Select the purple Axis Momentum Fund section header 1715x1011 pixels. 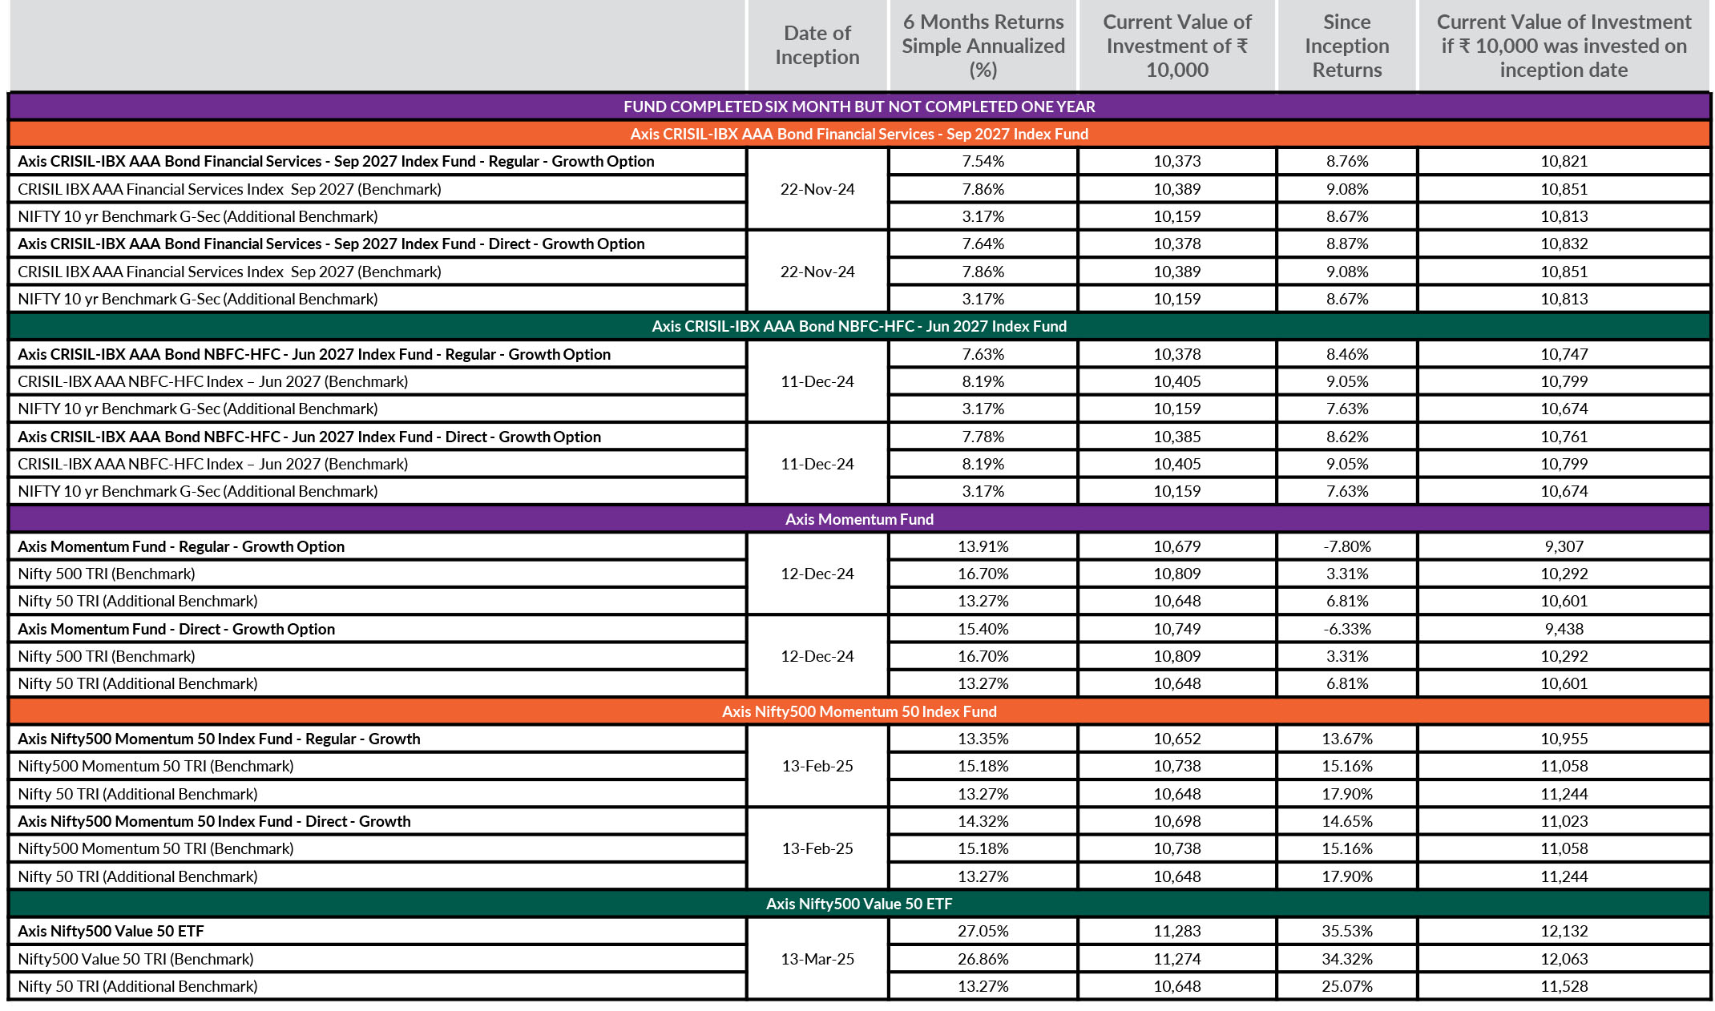(x=859, y=519)
